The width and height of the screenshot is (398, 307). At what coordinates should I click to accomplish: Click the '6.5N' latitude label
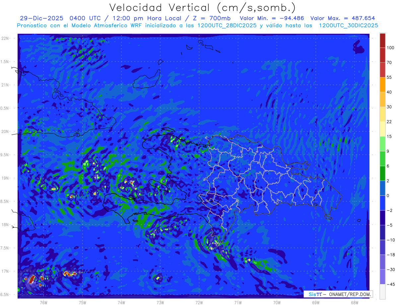point(5,294)
